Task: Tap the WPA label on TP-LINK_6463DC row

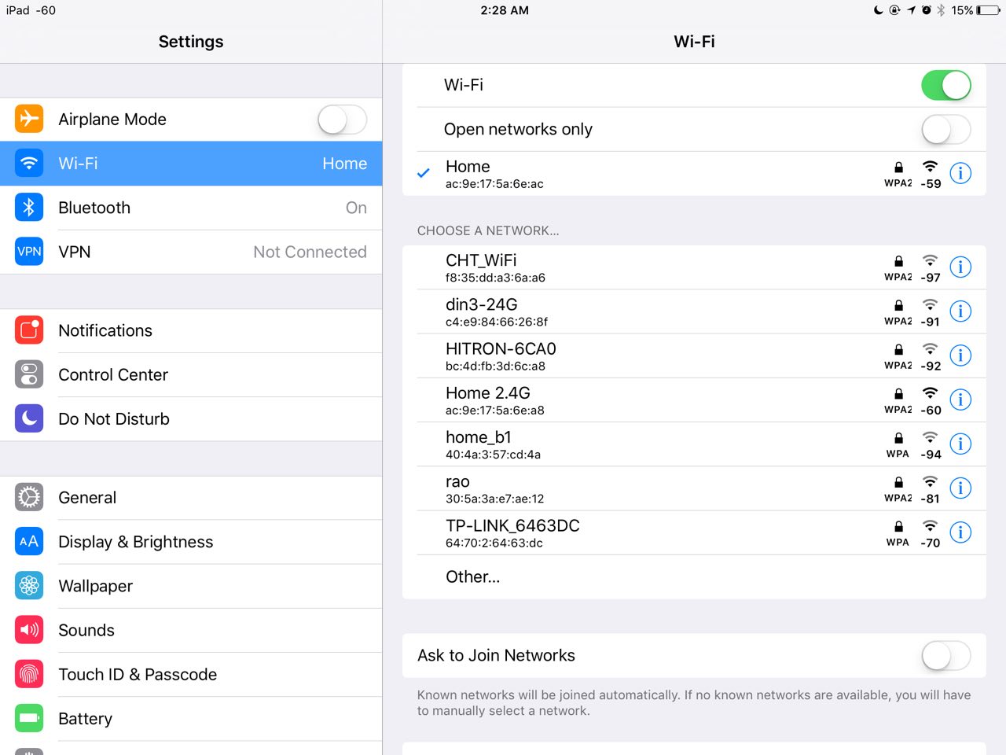Action: pyautogui.click(x=898, y=542)
